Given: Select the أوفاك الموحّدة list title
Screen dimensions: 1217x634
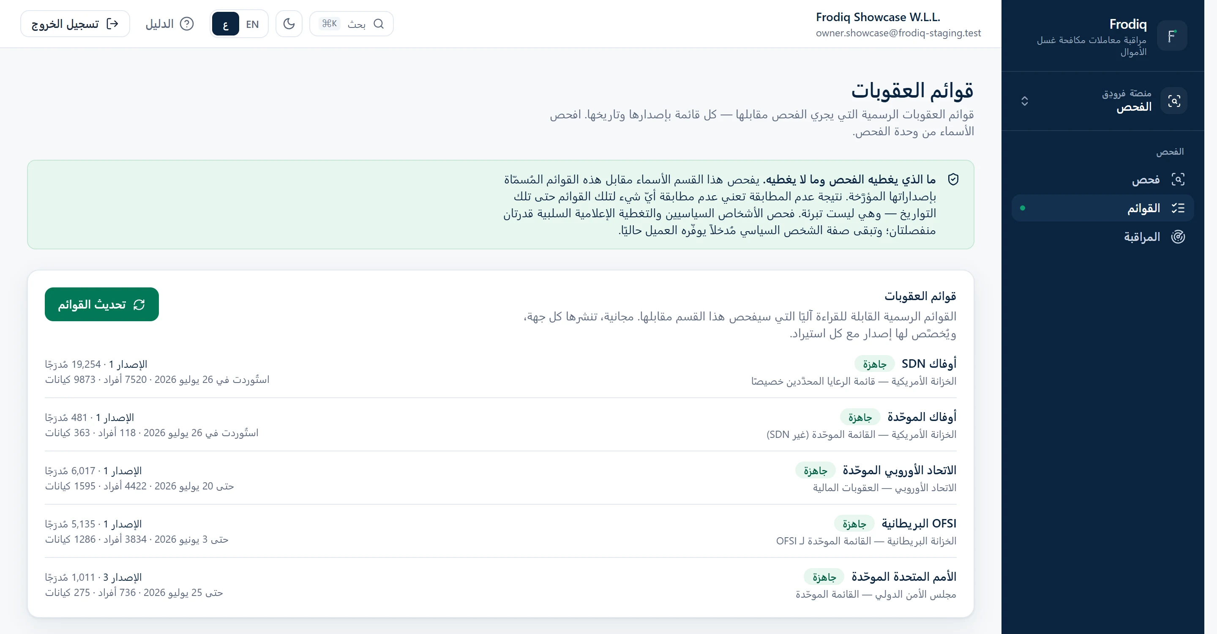Looking at the screenshot, I should (x=922, y=417).
